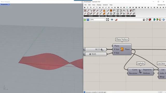Image resolution: width=166 pixels, height=93 pixels.
Task: Expand the Util panel
Action: [x=131, y=16]
